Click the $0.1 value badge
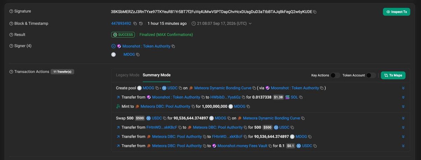 point(290,146)
